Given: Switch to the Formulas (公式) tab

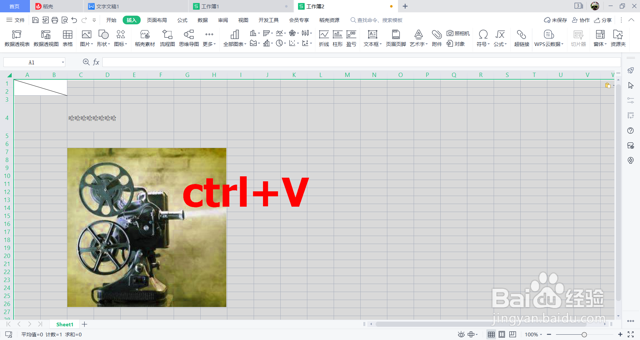Looking at the screenshot, I should pos(182,20).
